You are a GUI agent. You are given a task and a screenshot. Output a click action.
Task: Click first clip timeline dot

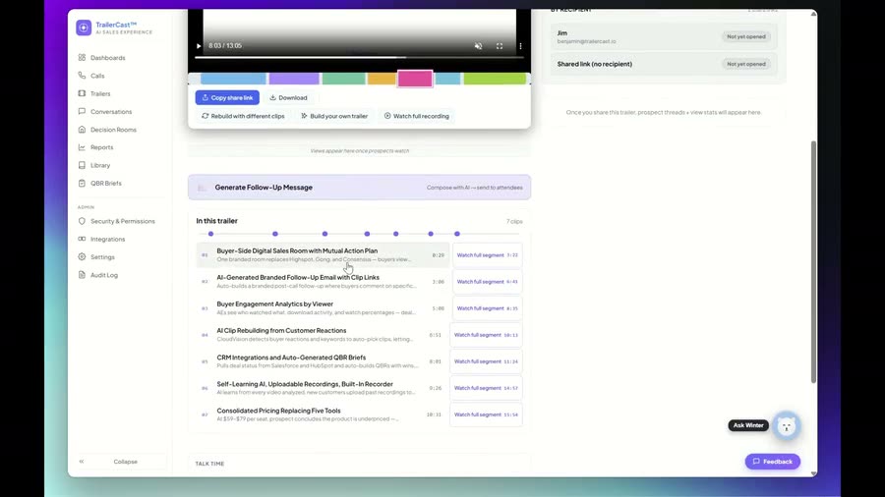210,234
